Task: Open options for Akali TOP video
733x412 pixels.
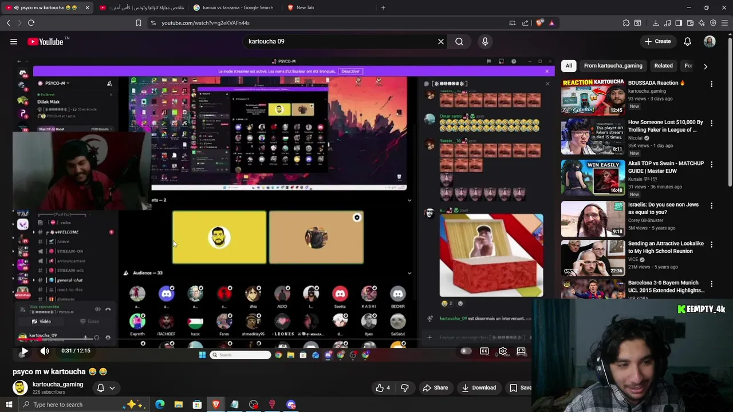Action: [711, 164]
